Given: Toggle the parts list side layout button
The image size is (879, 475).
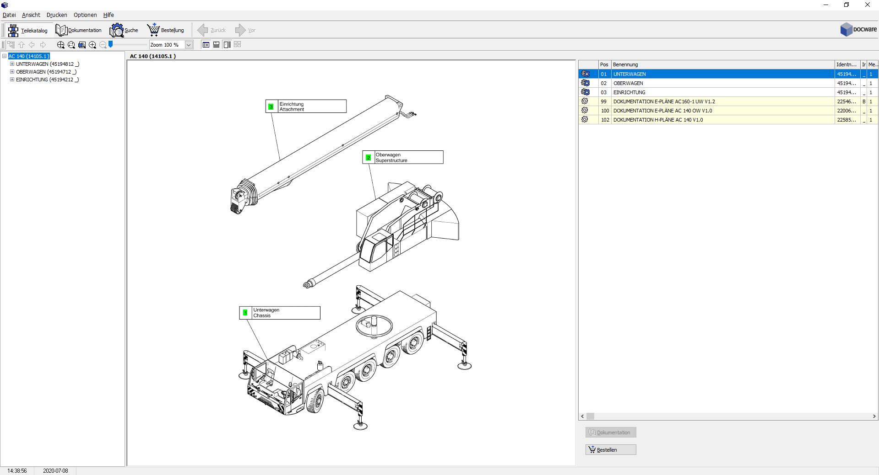Looking at the screenshot, I should (x=227, y=44).
